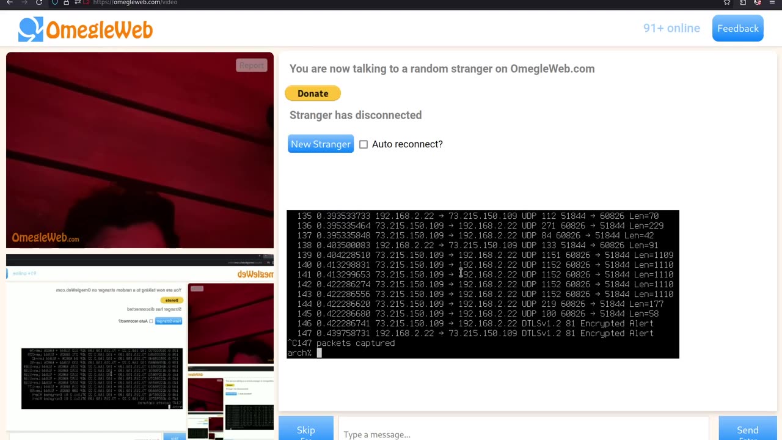This screenshot has width=782, height=440.
Task: Click the 'You are now talking' heading
Action: pos(442,68)
